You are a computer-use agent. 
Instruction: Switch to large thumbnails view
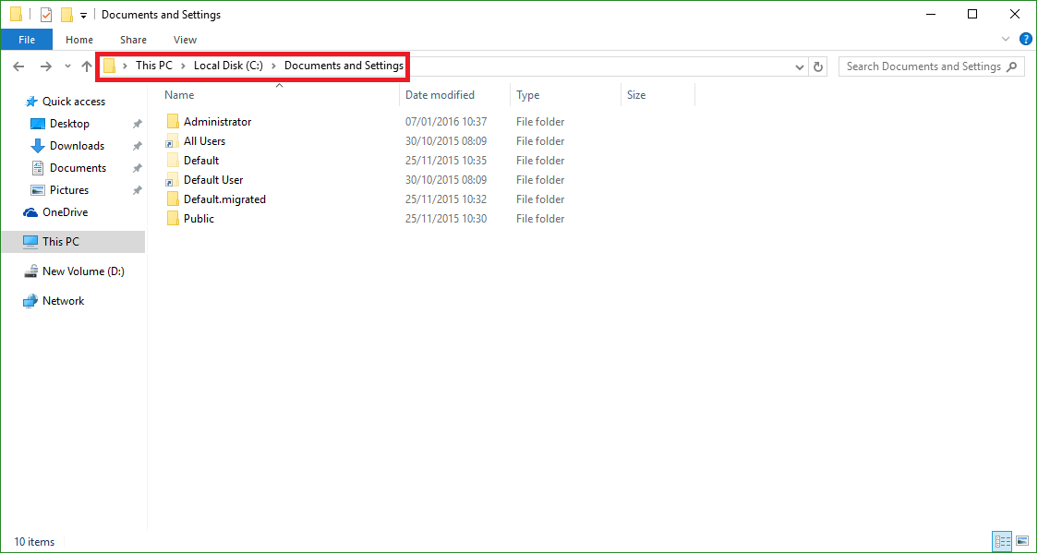(1022, 541)
